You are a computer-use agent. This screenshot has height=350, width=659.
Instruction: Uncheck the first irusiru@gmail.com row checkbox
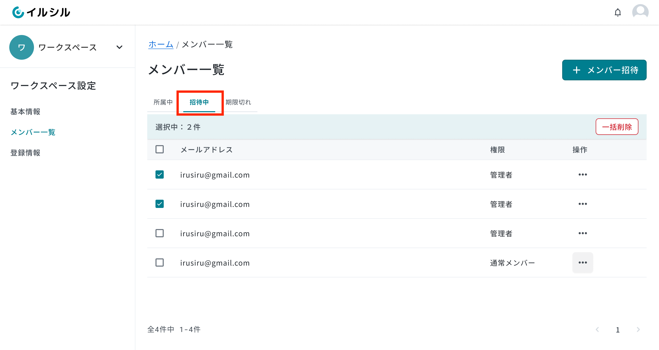pos(160,174)
